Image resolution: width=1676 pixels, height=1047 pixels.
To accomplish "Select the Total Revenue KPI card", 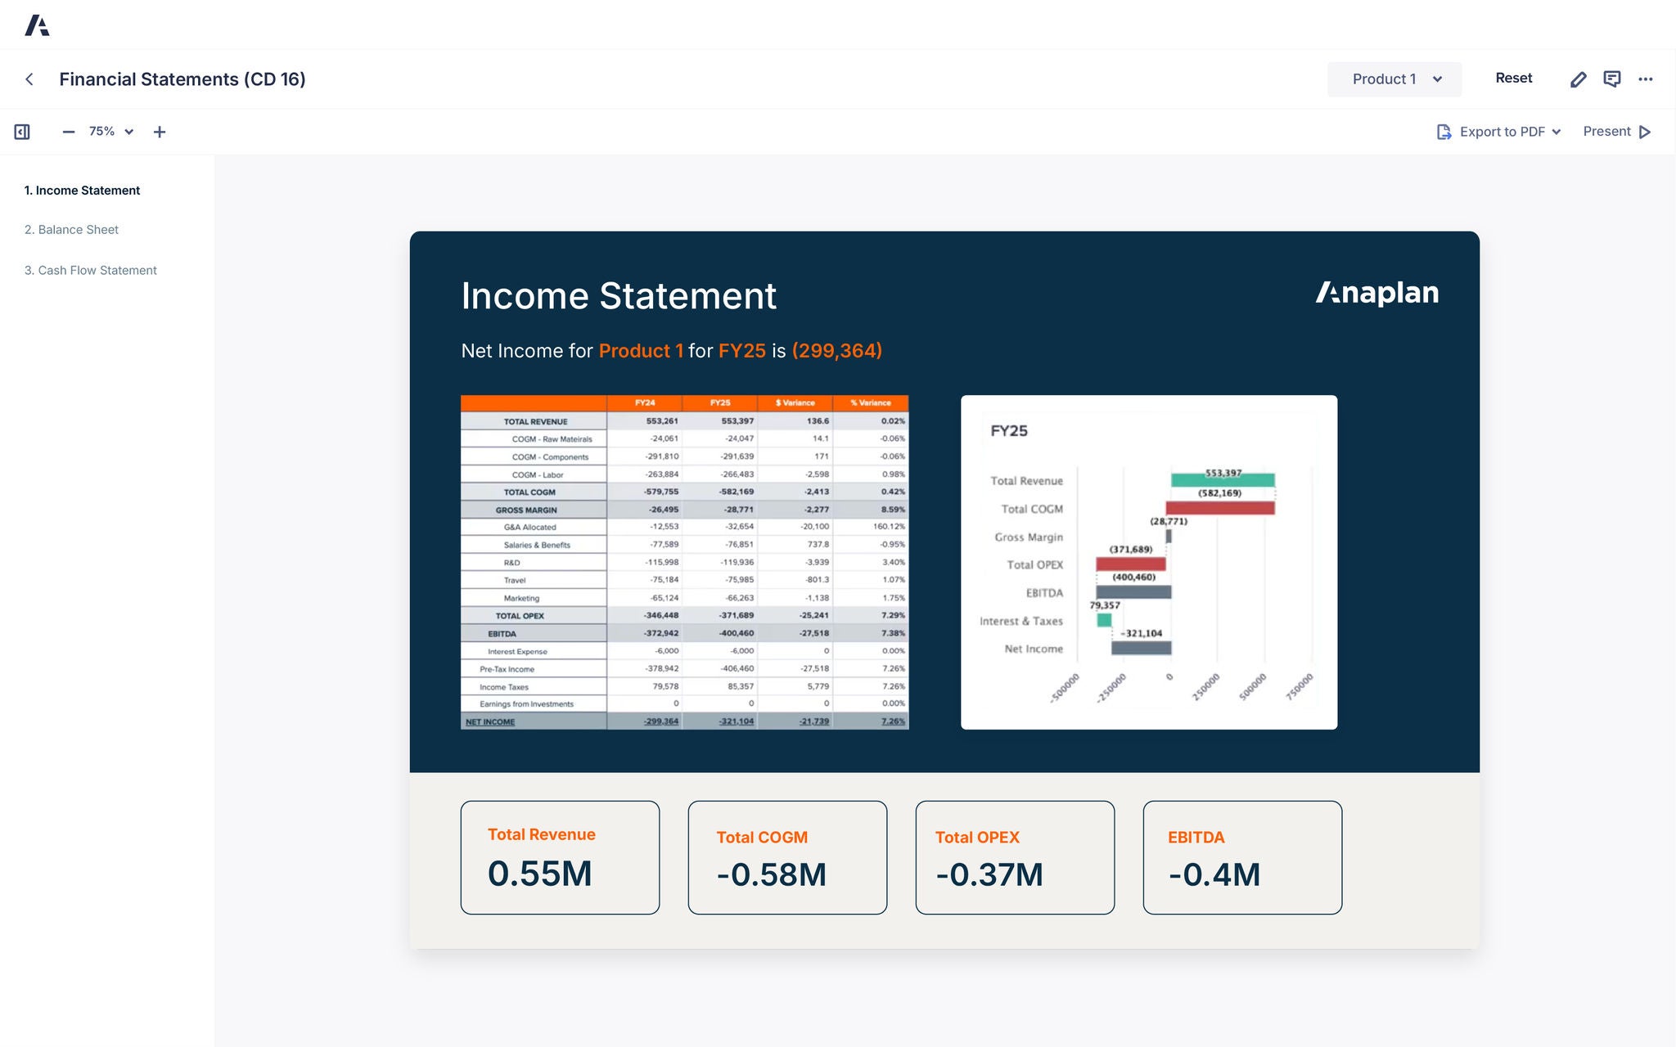I will click(560, 857).
